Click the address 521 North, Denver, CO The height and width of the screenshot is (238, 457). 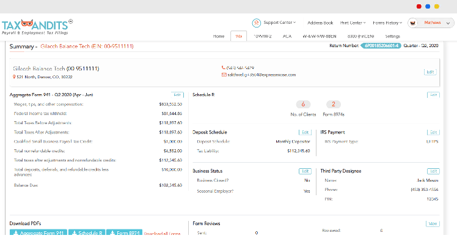tap(45, 77)
